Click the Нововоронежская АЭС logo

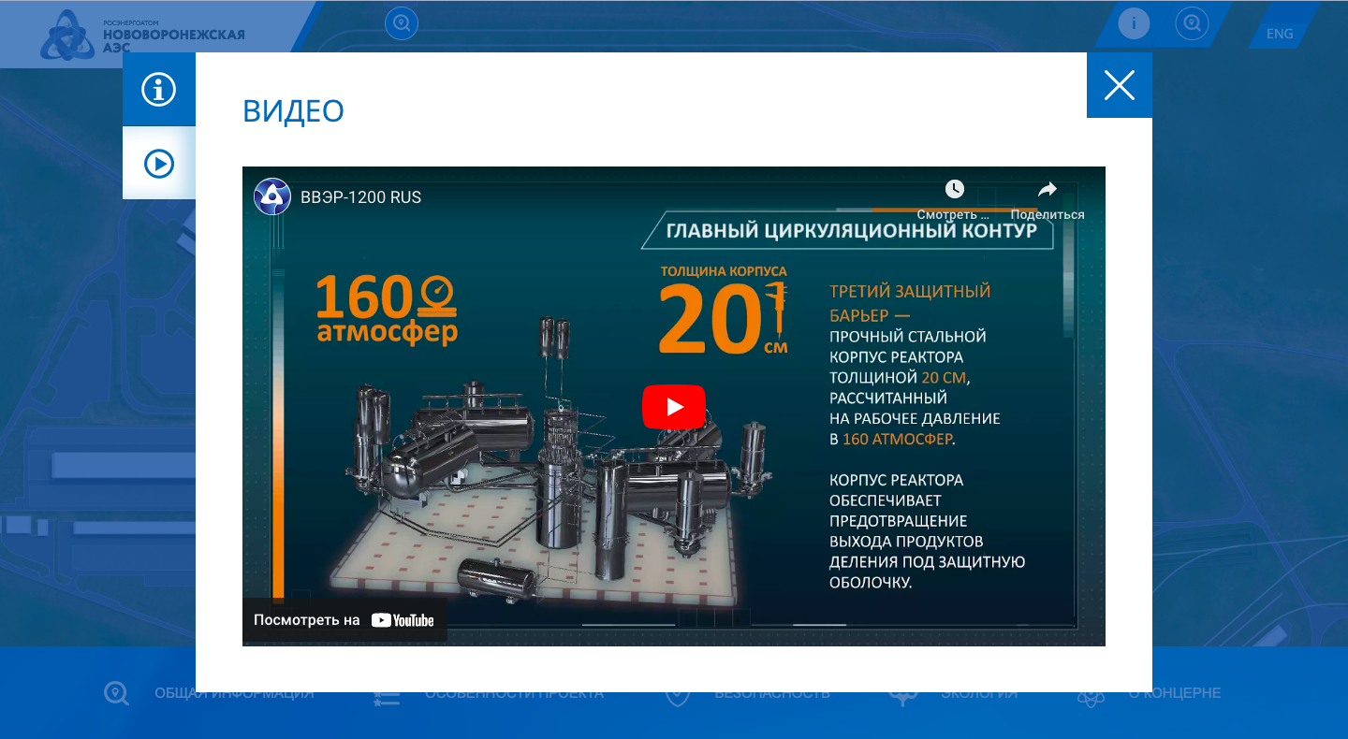(142, 35)
